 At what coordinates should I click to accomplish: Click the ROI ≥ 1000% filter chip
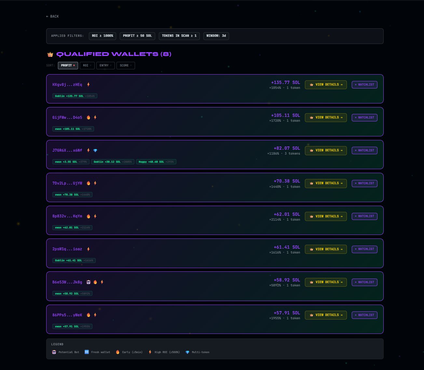tap(103, 36)
